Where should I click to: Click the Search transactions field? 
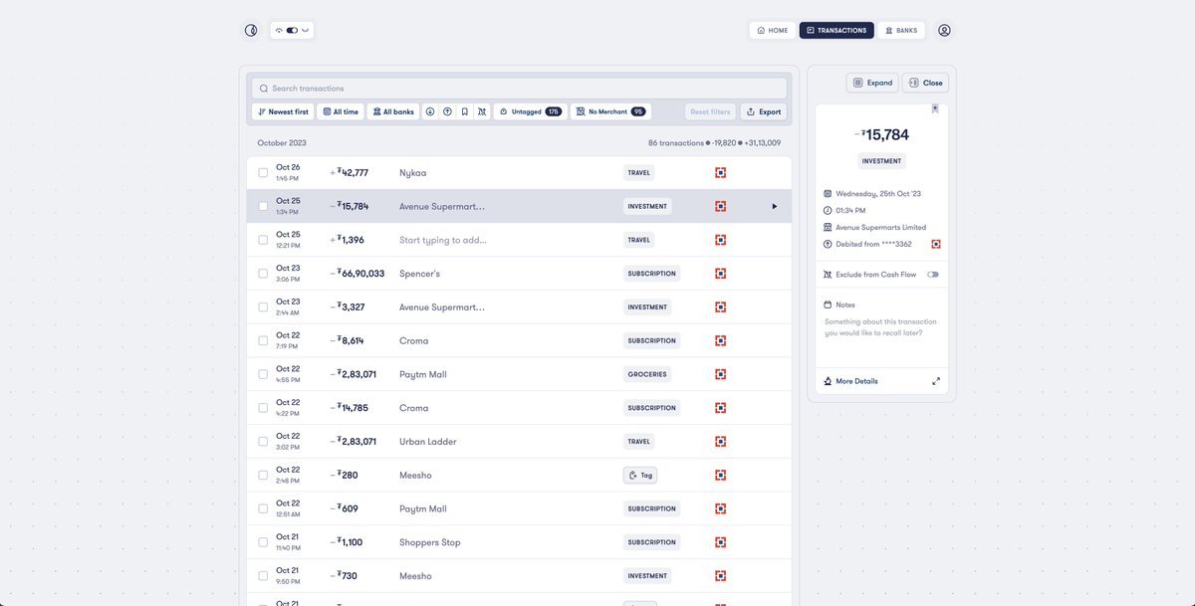point(518,89)
